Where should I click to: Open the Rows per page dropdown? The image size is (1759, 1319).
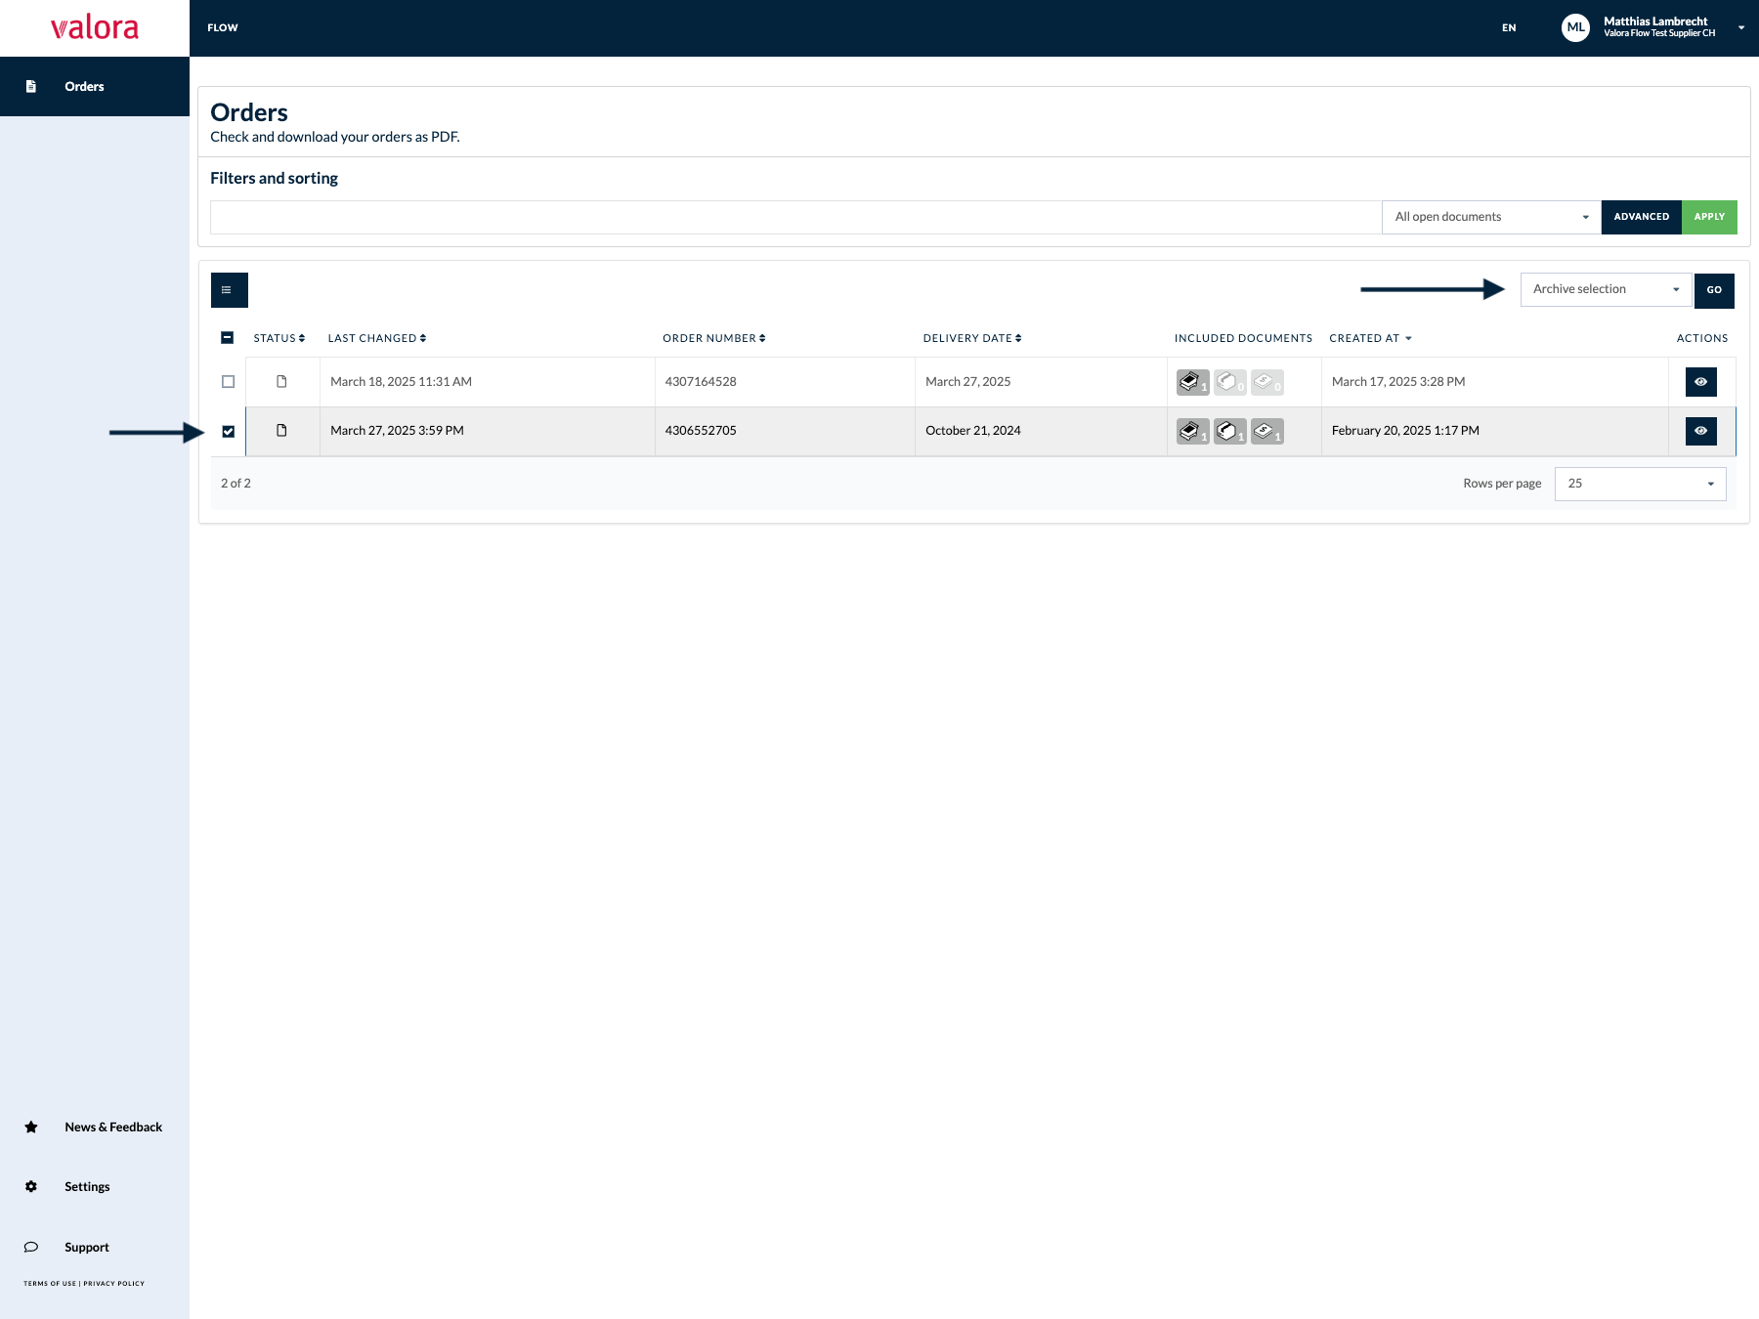[1640, 484]
